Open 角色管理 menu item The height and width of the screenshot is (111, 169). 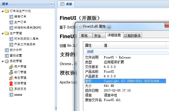(x=20, y=78)
